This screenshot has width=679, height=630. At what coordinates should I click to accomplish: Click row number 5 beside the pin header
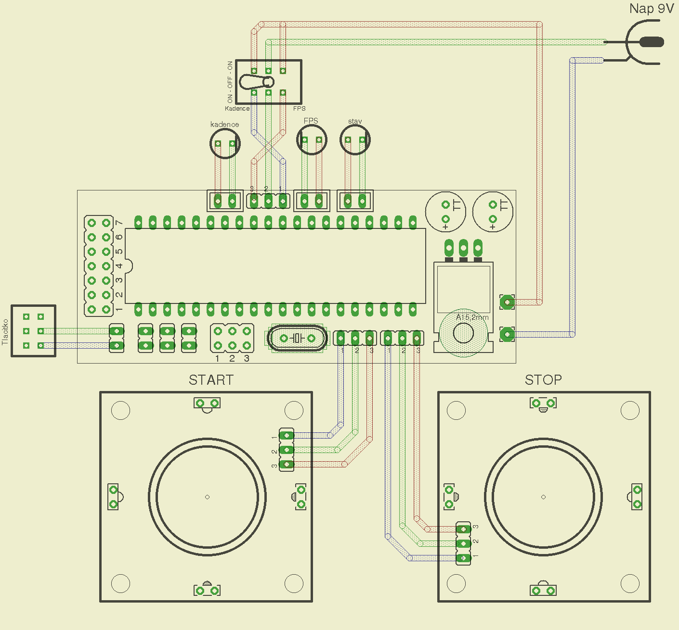(x=119, y=252)
